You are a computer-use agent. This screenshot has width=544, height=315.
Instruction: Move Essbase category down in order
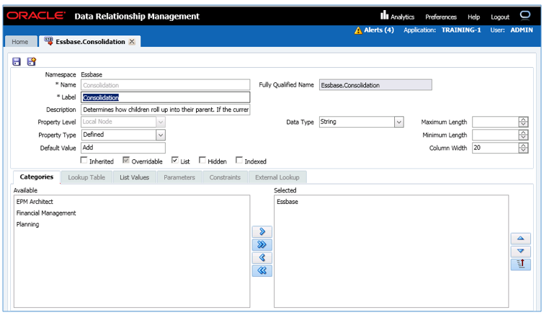pos(520,251)
